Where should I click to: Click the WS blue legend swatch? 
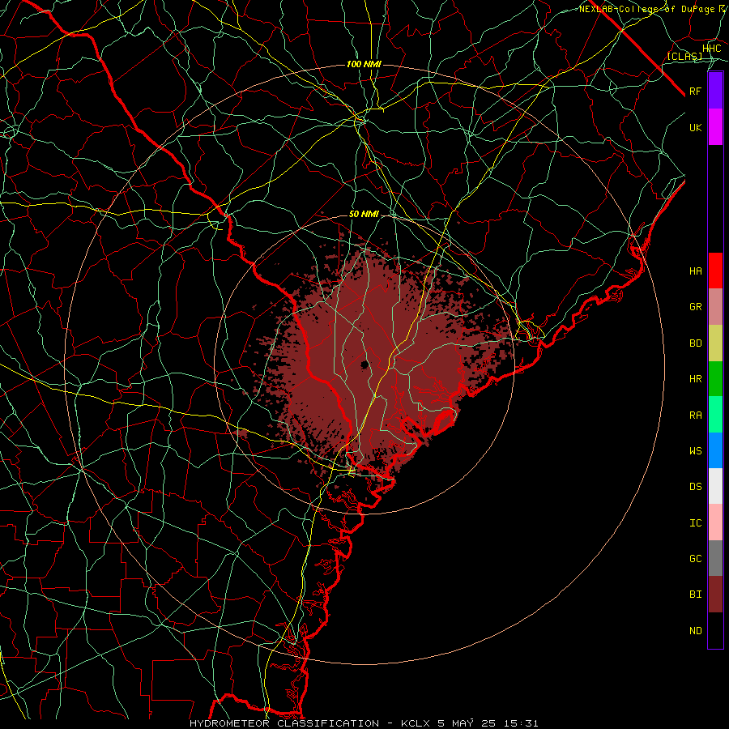click(715, 450)
